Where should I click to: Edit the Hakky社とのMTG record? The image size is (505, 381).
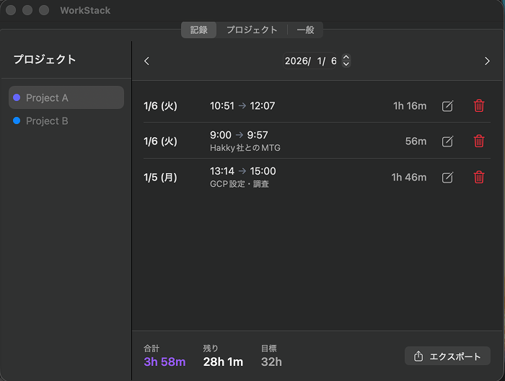pos(447,141)
